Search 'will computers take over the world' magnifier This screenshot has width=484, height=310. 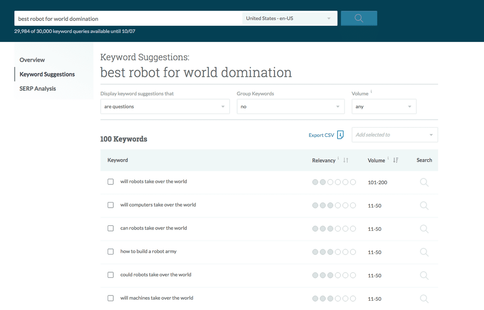424,205
